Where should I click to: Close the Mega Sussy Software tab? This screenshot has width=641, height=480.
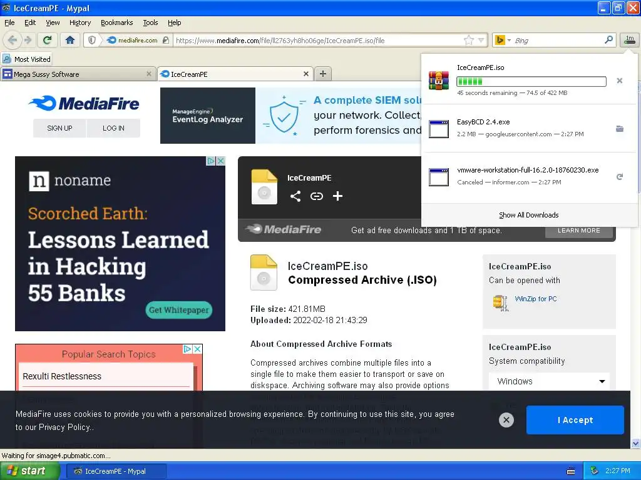(x=149, y=74)
